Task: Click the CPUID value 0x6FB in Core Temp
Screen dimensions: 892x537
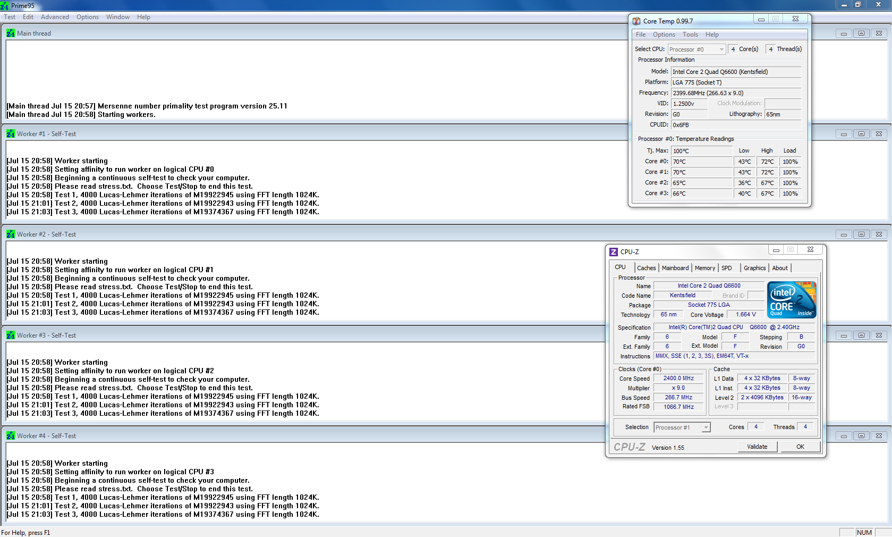Action: [x=736, y=125]
